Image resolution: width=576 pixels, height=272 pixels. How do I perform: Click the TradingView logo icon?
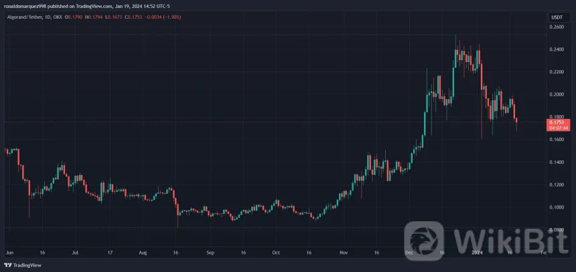pos(7,265)
